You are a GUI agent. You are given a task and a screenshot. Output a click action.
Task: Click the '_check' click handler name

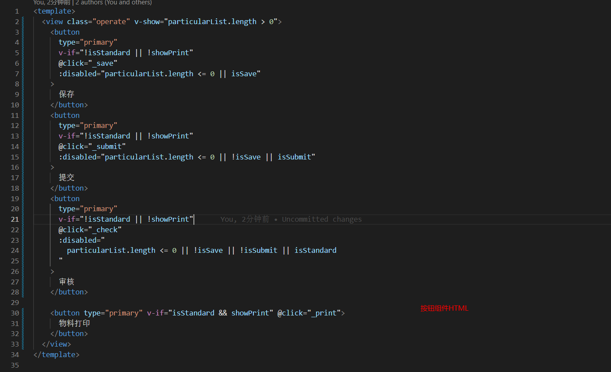coord(106,230)
